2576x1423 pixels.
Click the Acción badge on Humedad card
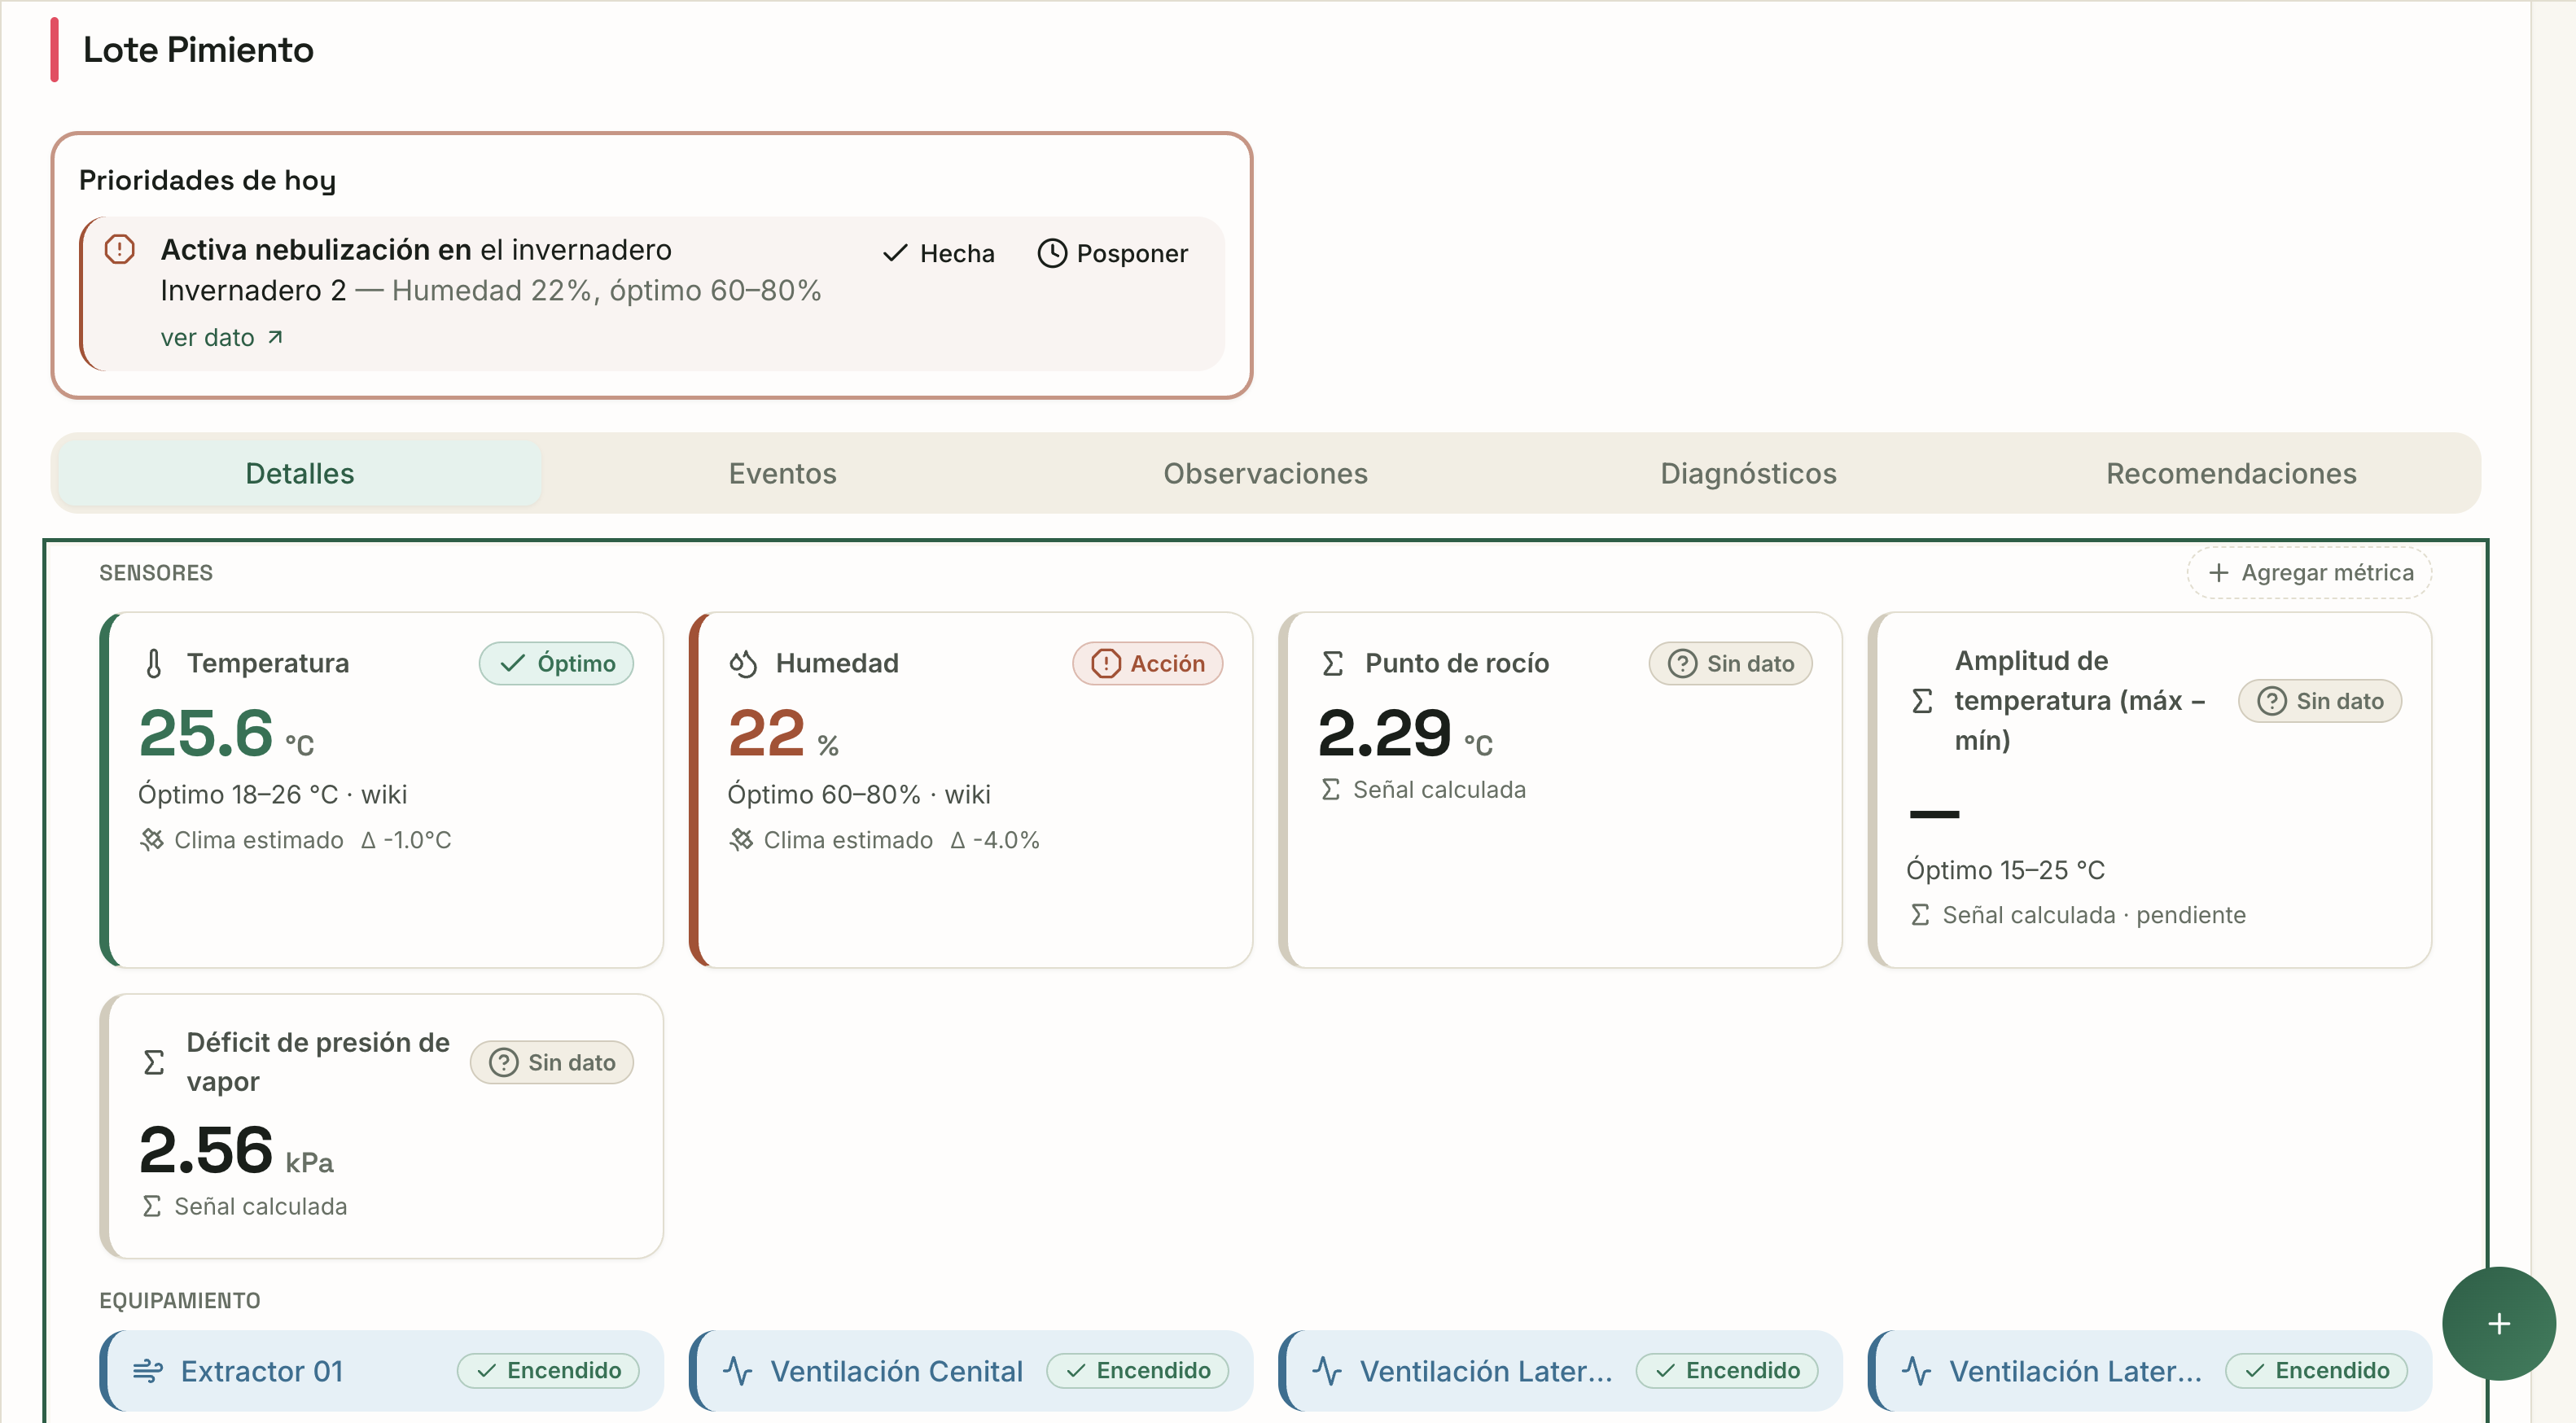click(x=1147, y=664)
